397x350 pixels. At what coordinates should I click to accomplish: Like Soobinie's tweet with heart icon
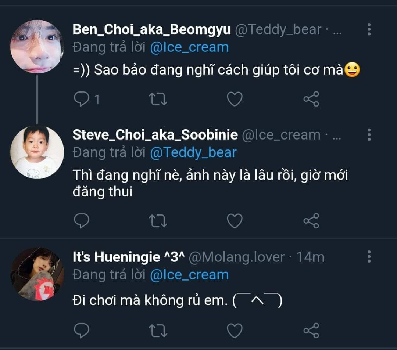(x=235, y=220)
